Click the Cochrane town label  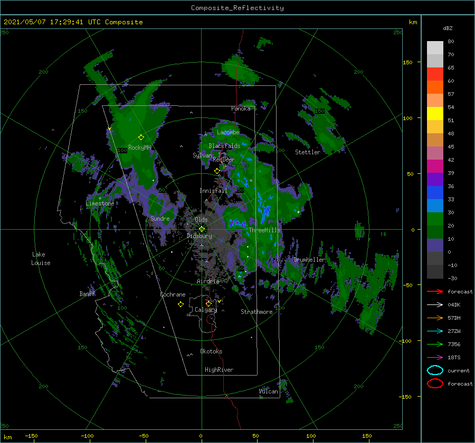tap(173, 294)
